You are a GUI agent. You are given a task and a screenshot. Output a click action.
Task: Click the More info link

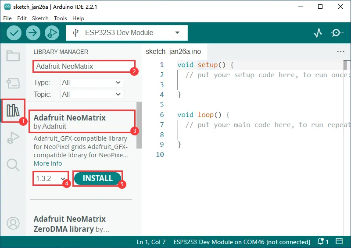[48, 163]
